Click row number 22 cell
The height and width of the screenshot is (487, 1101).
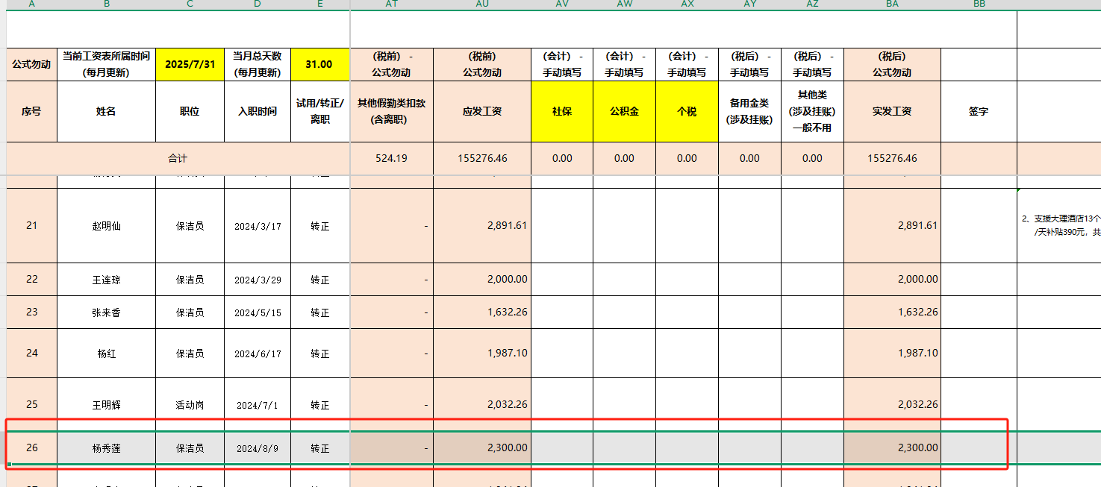pyautogui.click(x=31, y=279)
